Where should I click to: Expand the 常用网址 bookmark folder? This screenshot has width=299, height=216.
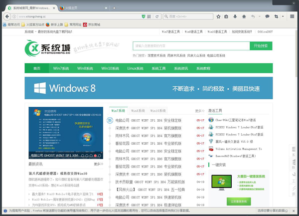click(x=73, y=24)
